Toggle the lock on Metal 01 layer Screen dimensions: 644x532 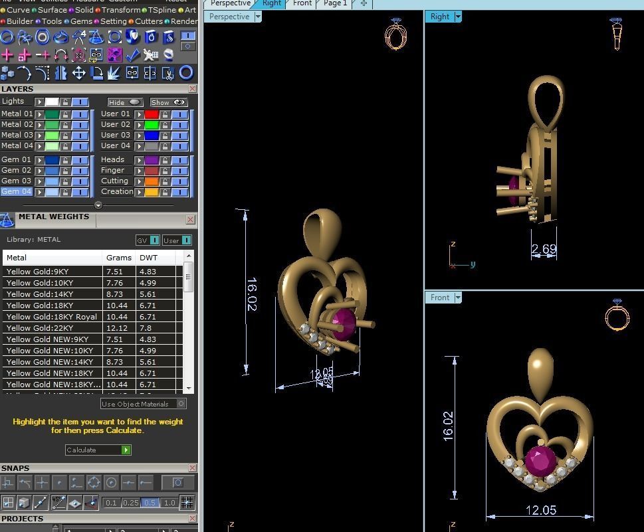click(65, 114)
